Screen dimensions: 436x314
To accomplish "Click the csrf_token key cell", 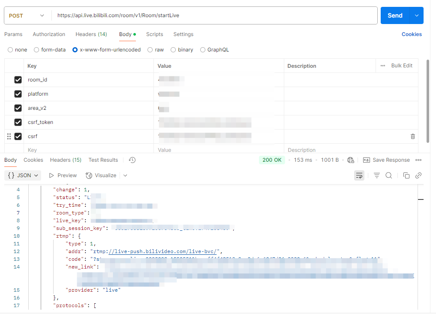I will tap(89, 122).
